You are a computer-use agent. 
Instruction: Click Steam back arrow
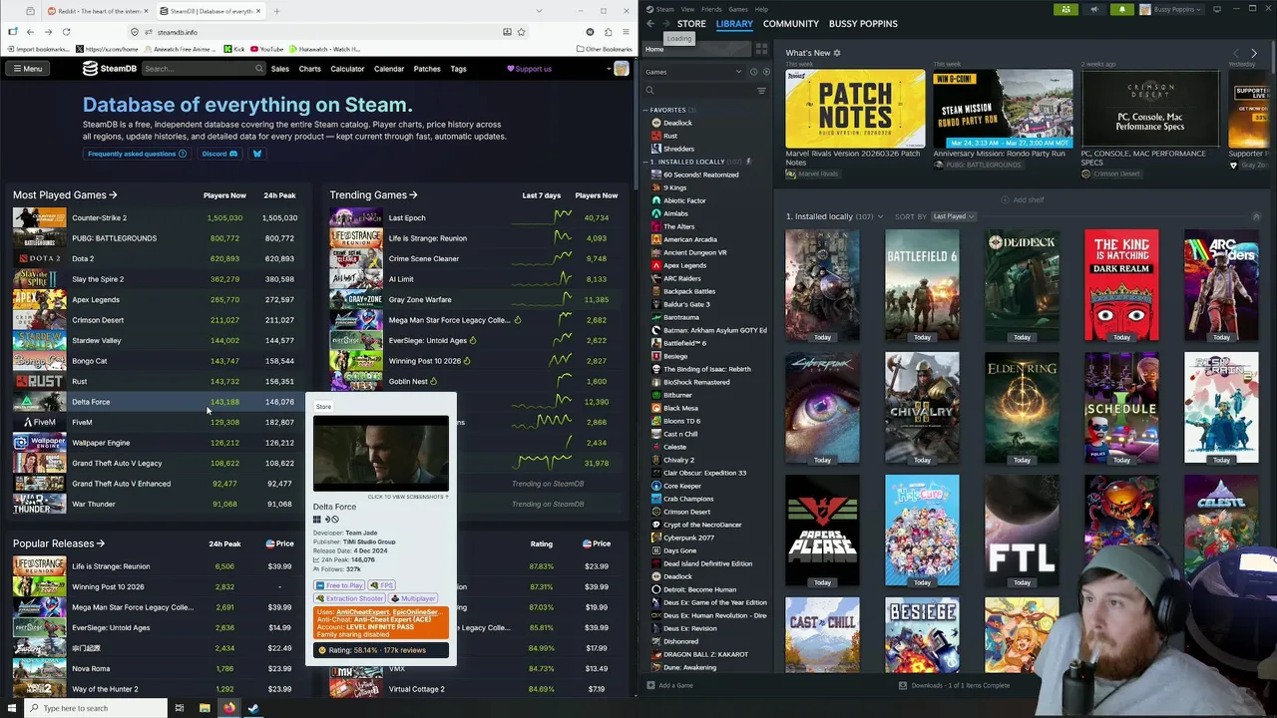[650, 24]
